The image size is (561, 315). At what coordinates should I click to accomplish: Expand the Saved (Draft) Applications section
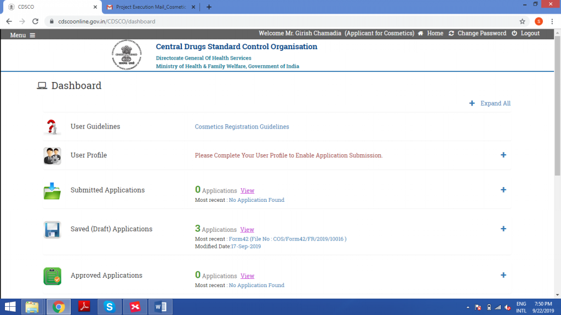[503, 229]
